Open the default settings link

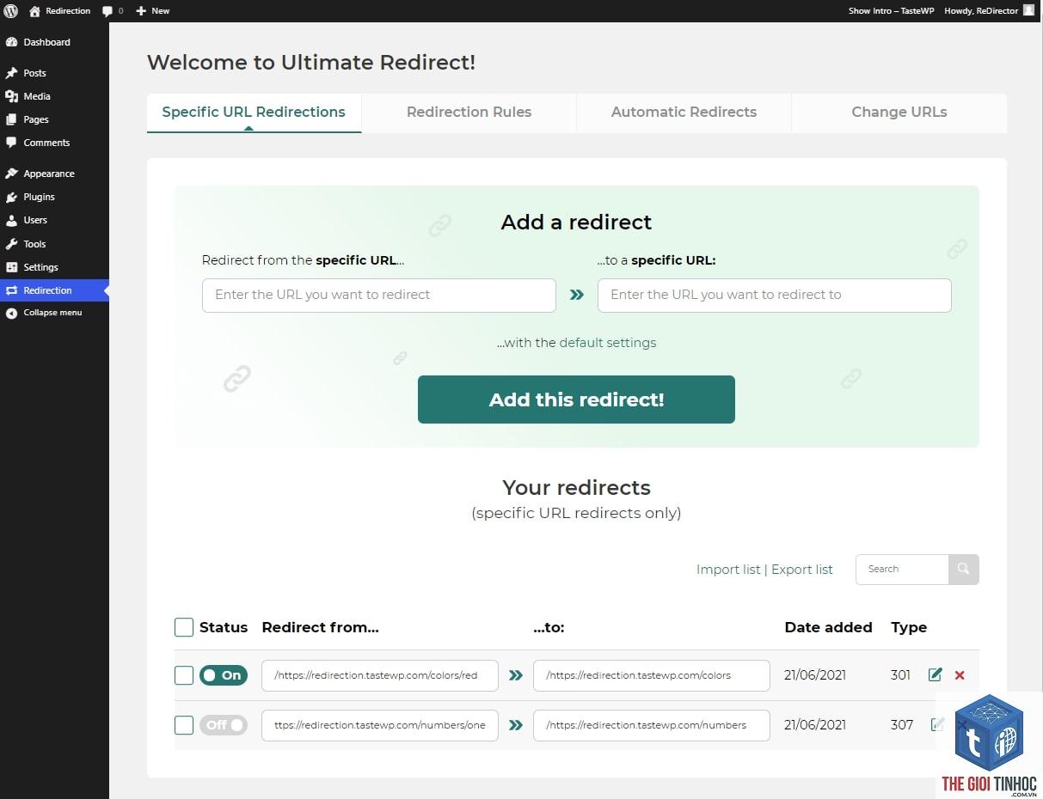[x=608, y=343]
